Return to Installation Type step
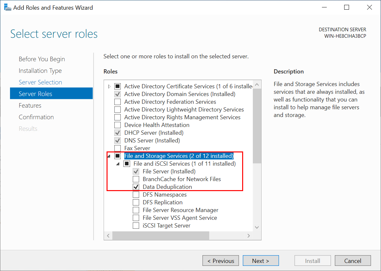Image resolution: width=381 pixels, height=271 pixels. coord(40,71)
